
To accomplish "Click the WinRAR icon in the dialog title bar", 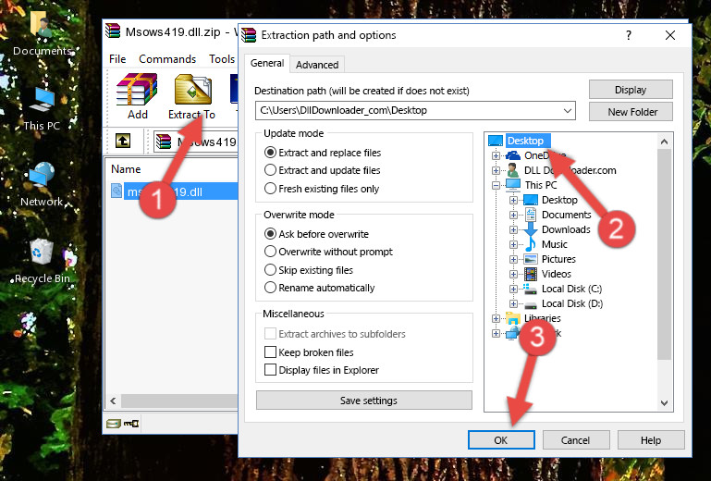I will pyautogui.click(x=249, y=35).
